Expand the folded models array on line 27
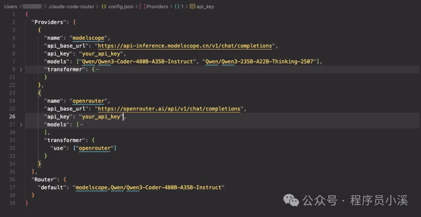The height and width of the screenshot is (217, 421). [21, 124]
